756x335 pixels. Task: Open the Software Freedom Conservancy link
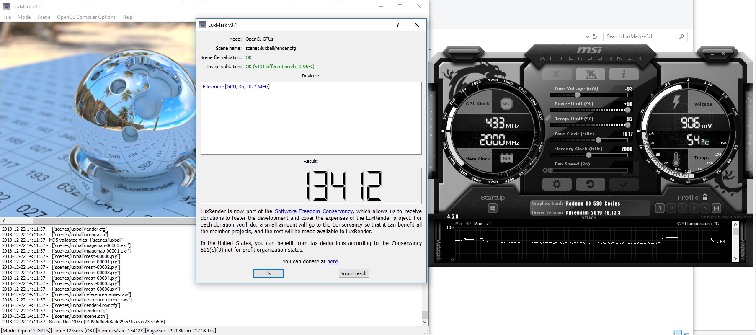click(314, 211)
